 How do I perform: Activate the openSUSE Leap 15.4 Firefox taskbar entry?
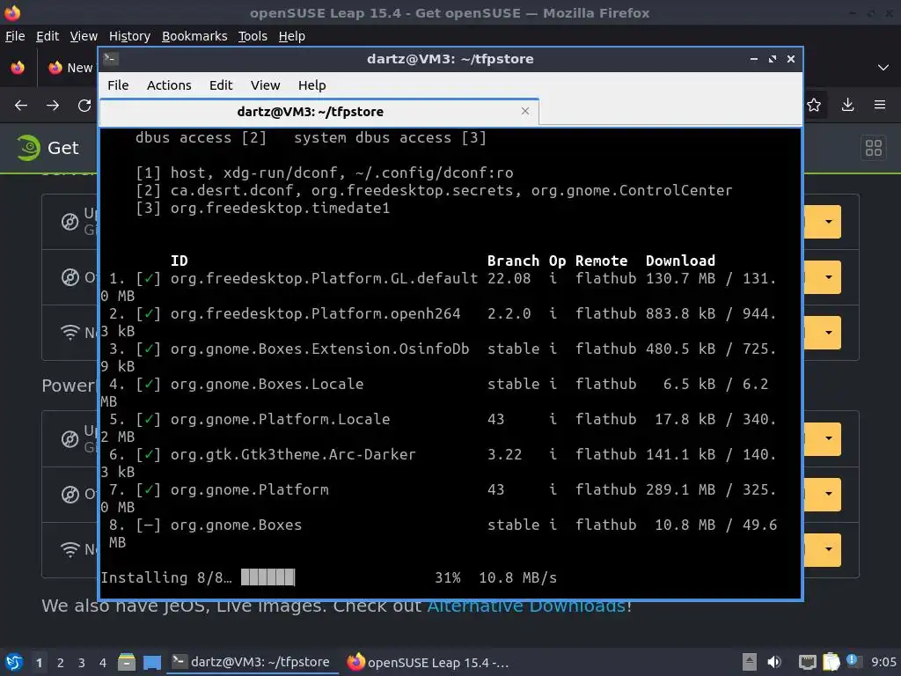pos(429,662)
